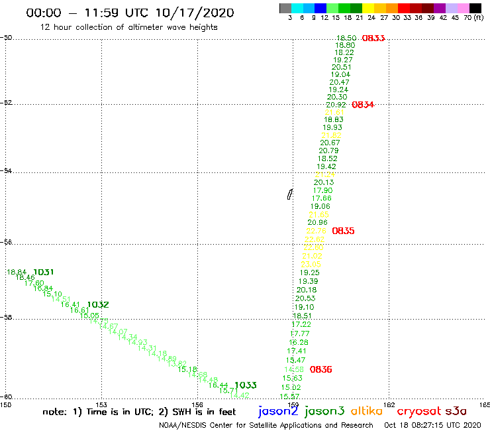The height and width of the screenshot is (431, 490).
Task: Select the cryosat legend label
Action: tap(418, 412)
